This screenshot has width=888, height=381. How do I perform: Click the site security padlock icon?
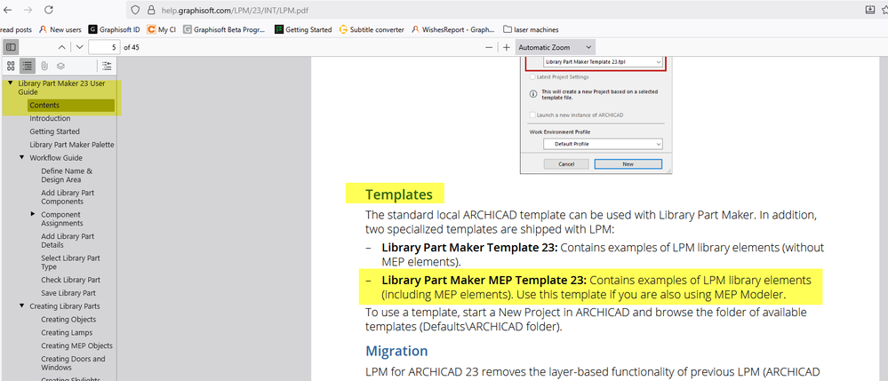click(150, 10)
